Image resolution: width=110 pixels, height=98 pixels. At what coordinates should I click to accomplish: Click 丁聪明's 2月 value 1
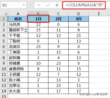(x=59, y=41)
